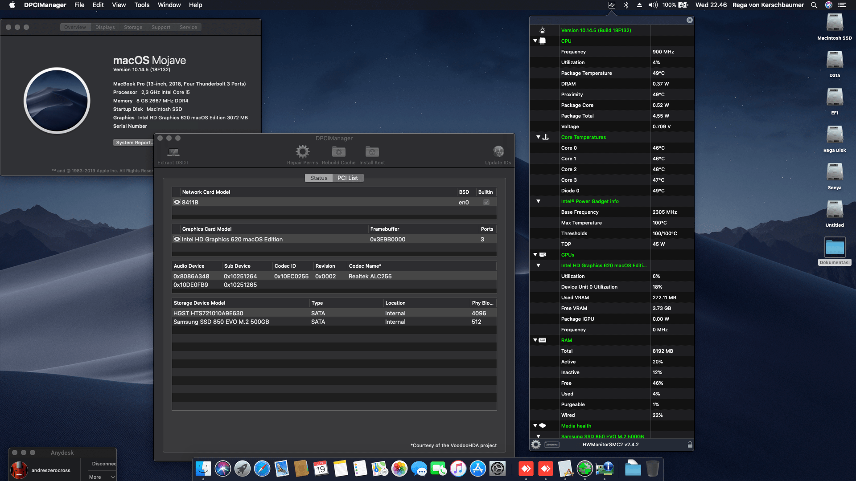The image size is (856, 481).
Task: Toggle visibility of Intel HD Graphics 620
Action: pyautogui.click(x=177, y=239)
